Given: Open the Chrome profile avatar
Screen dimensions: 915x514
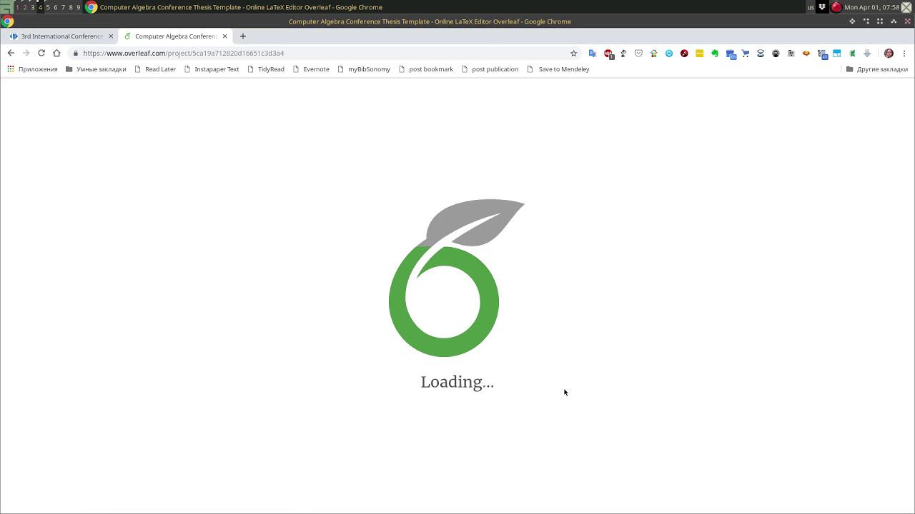Looking at the screenshot, I should pyautogui.click(x=889, y=53).
